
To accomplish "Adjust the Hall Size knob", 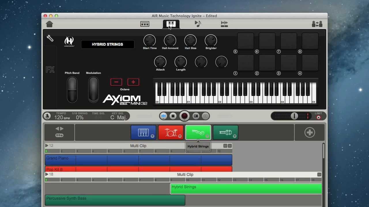I will [190, 40].
